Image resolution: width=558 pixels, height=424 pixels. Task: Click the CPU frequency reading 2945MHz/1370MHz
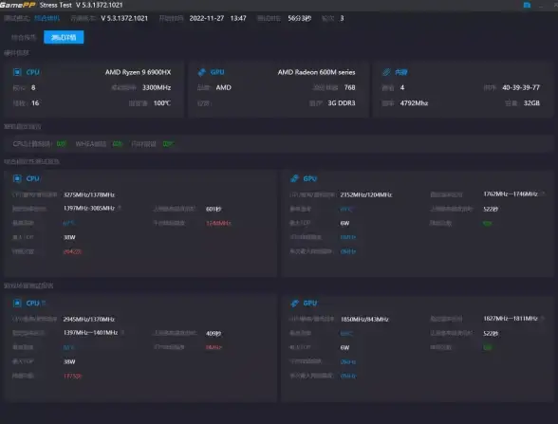click(89, 320)
